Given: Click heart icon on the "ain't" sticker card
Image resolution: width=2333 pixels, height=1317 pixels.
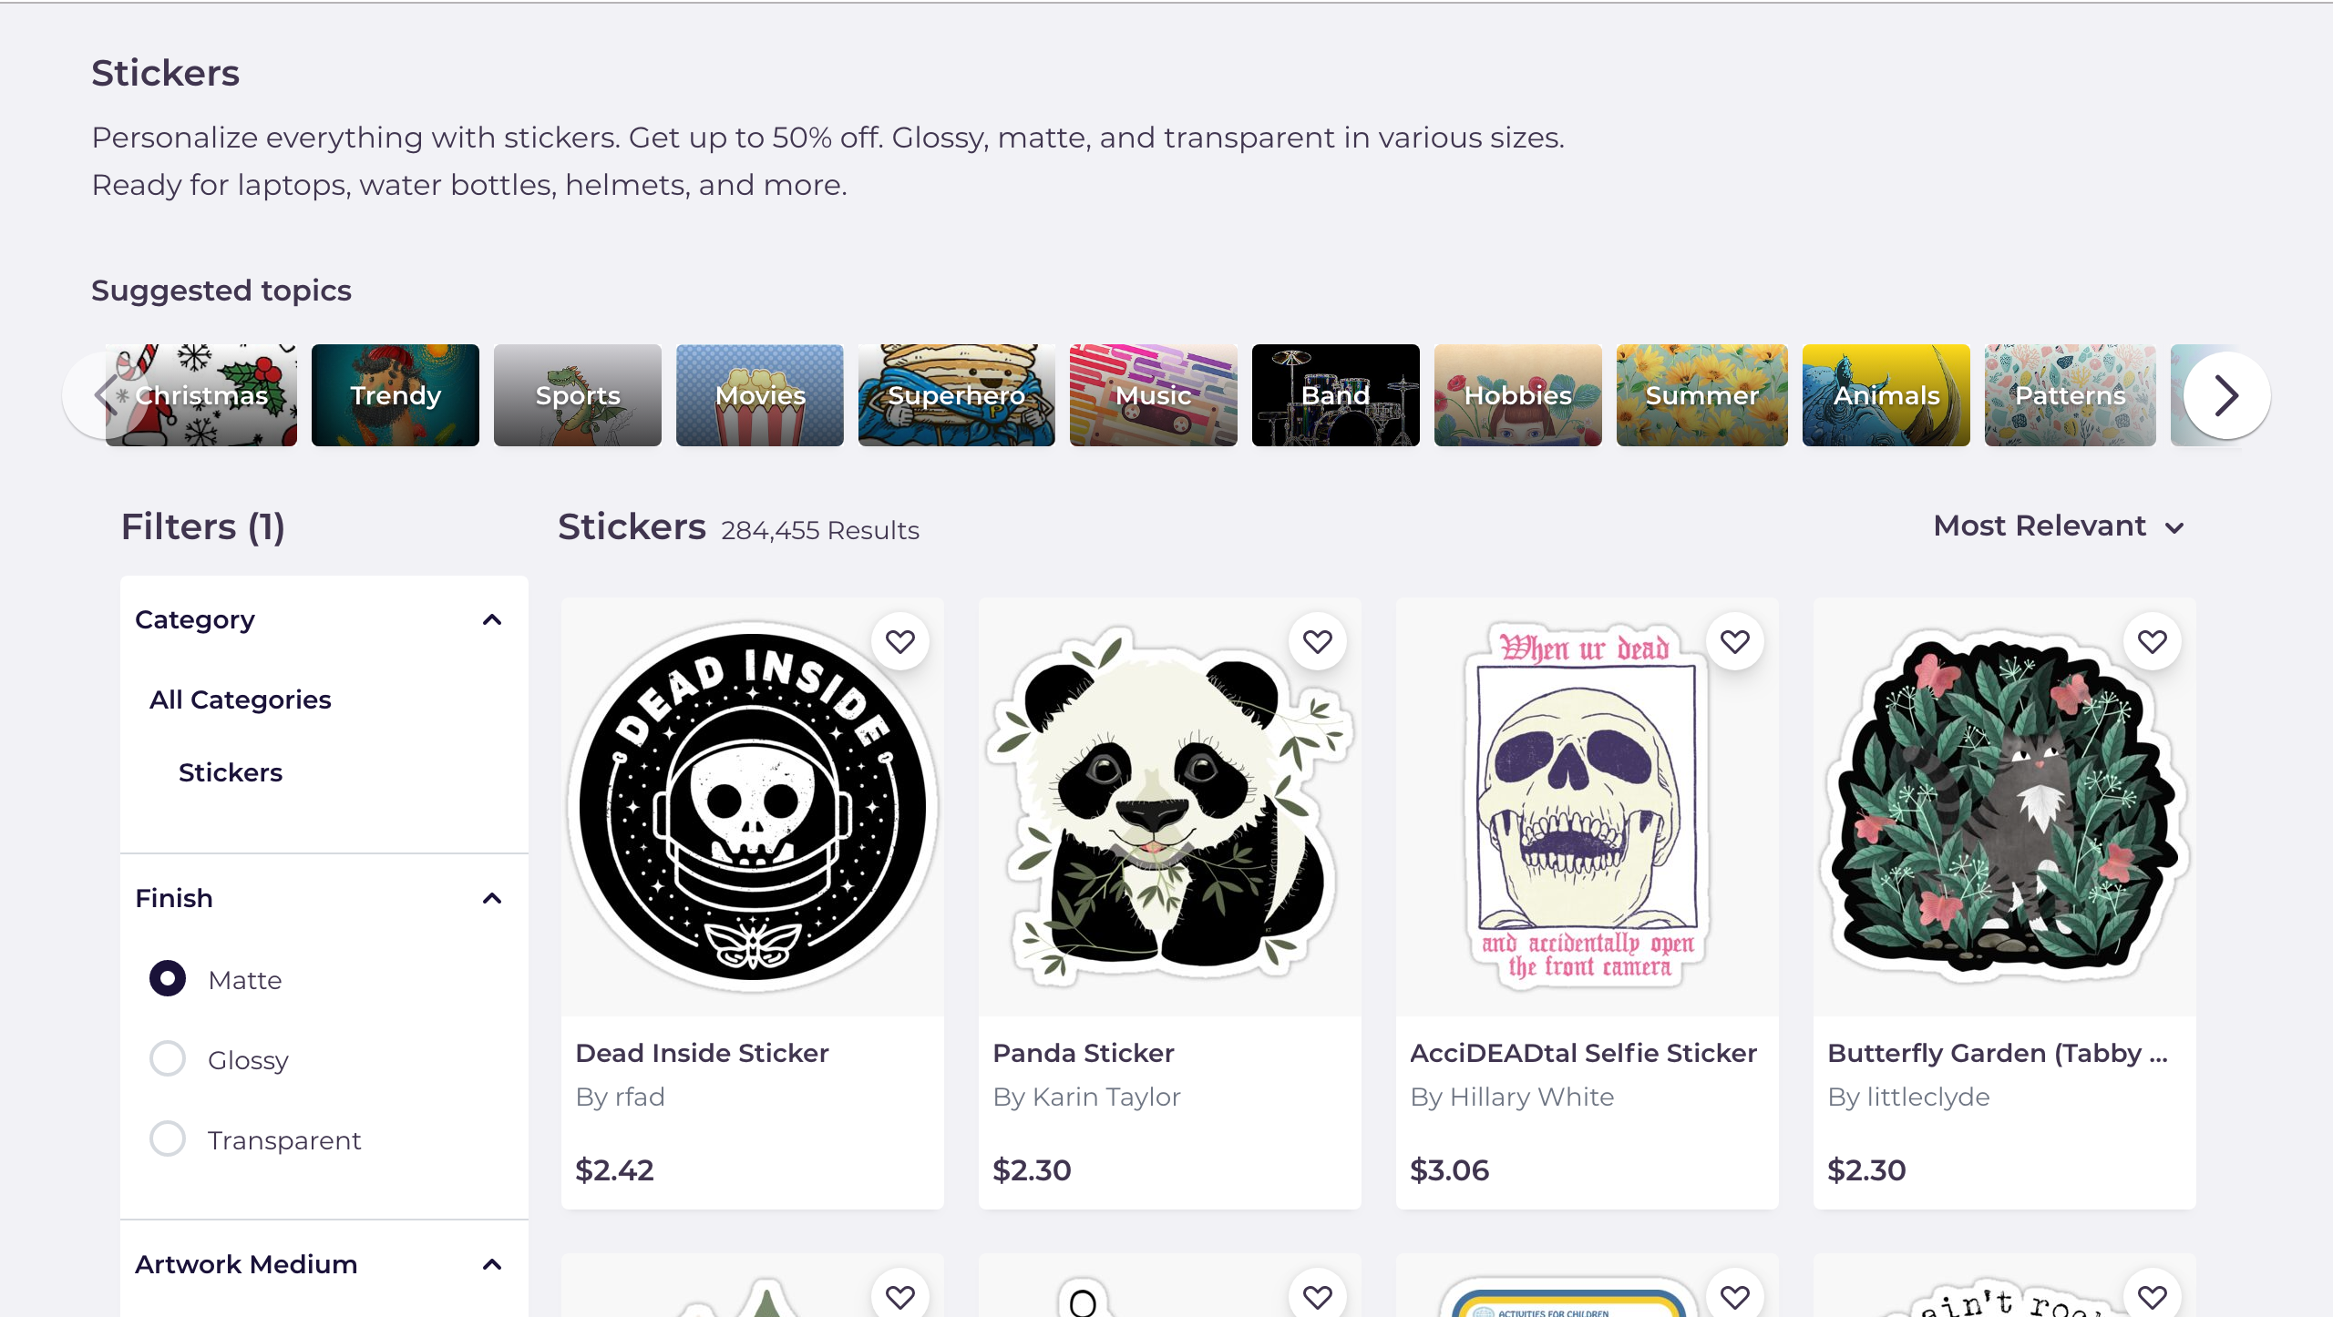Looking at the screenshot, I should tap(2152, 1296).
